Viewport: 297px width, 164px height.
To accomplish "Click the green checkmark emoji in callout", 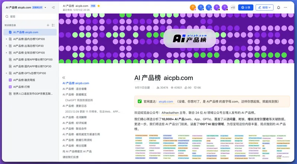I will click(140, 101).
